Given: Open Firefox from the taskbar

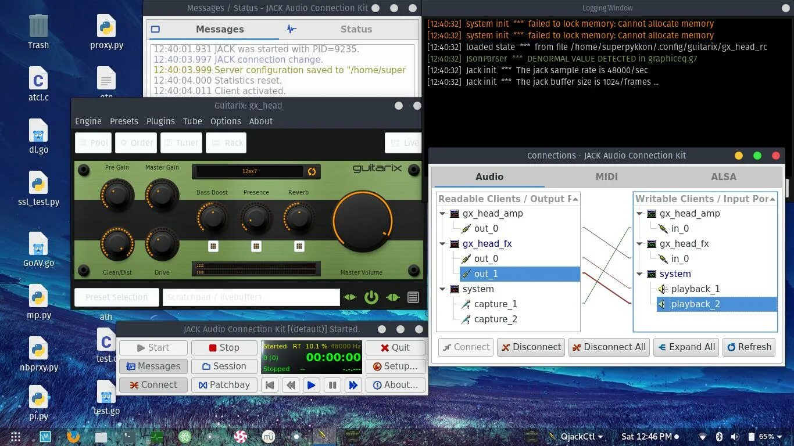Looking at the screenshot, I should pos(73,437).
